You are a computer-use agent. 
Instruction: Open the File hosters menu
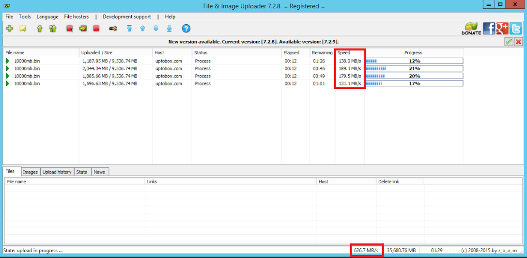[77, 16]
